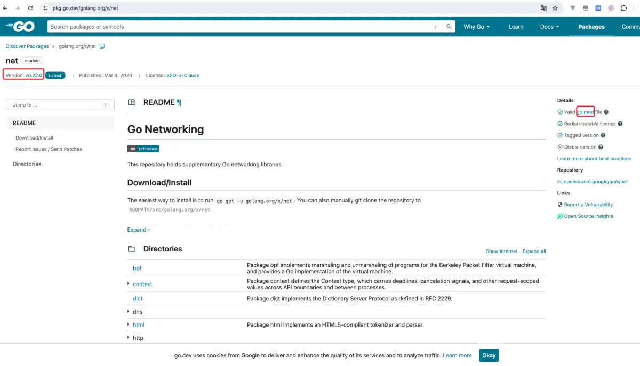Click the site info icon in the address bar
The image size is (640, 366).
click(x=46, y=8)
